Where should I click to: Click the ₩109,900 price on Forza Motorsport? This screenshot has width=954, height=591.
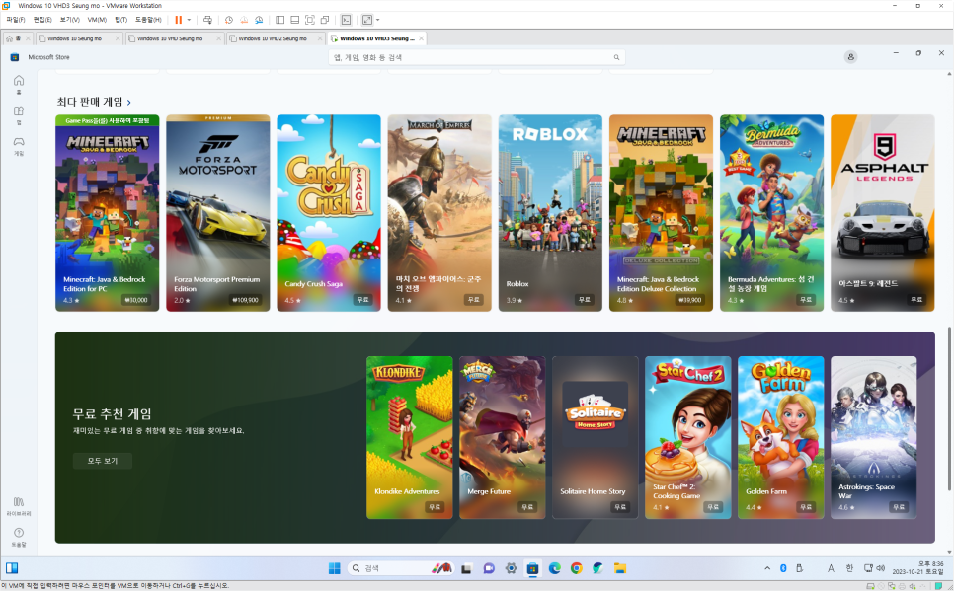click(x=246, y=300)
